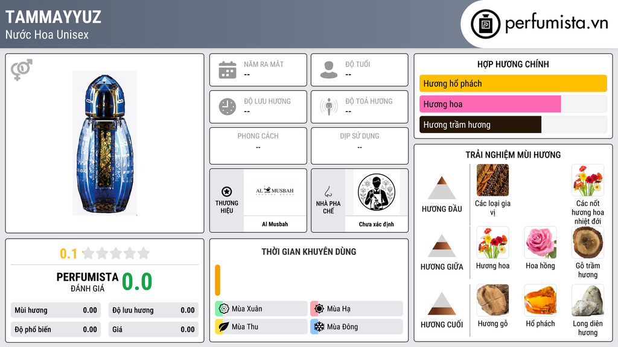Click the TAMMAYYUZ title text

53,17
